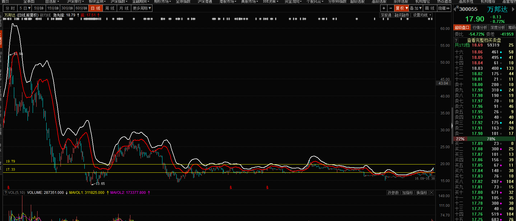Viewport: 516px width, 221px height.
Task: Go to next stock using the right arrow beside 万邦达
Action: tap(513, 9)
